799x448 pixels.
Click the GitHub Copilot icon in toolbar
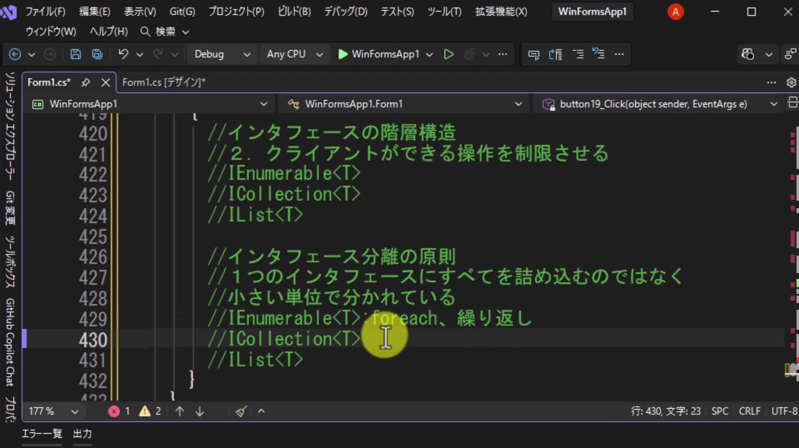747,54
